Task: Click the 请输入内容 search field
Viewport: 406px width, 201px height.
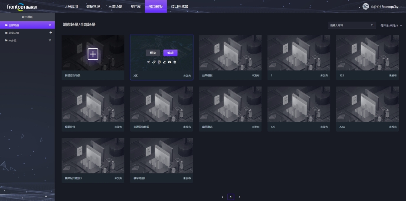Action: click(349, 25)
